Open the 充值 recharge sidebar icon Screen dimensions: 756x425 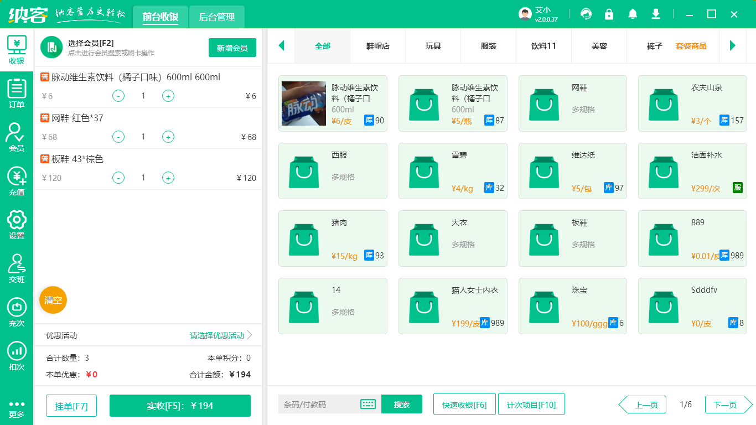coord(17,182)
